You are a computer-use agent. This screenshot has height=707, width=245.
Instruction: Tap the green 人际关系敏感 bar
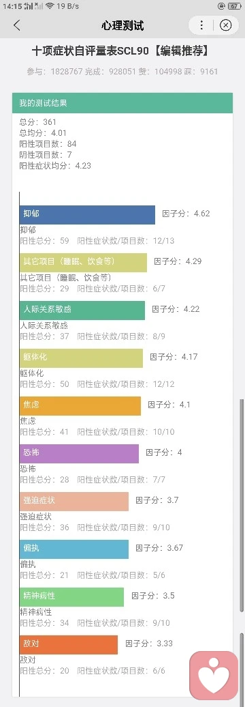click(82, 311)
